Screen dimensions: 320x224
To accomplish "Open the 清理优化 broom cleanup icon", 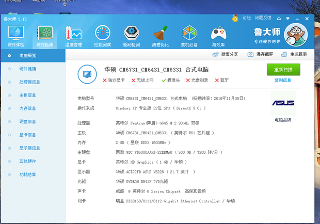I will coord(161,36).
